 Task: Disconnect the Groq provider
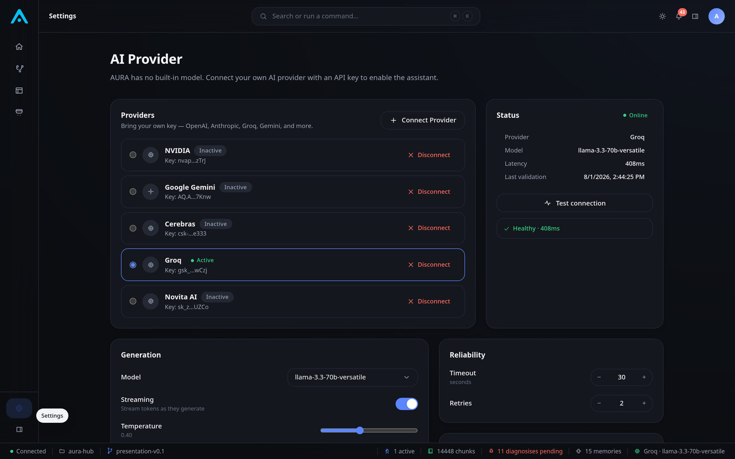429,265
